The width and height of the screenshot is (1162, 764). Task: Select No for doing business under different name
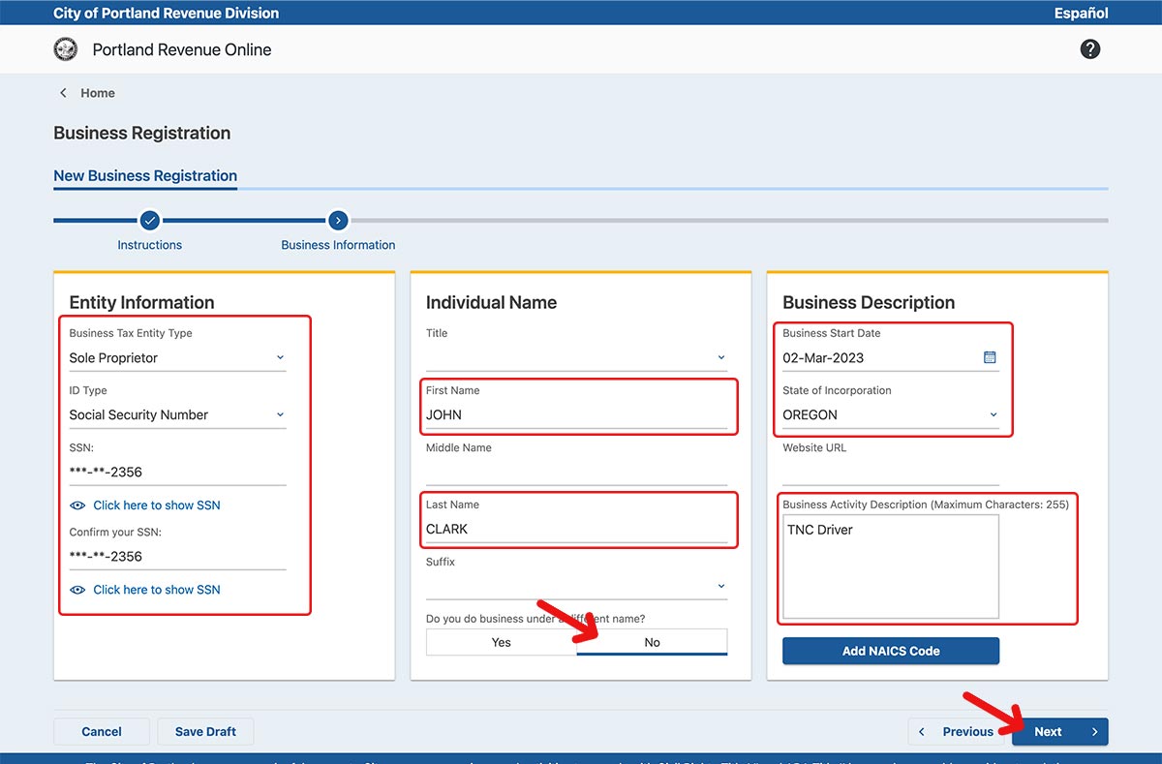pyautogui.click(x=652, y=642)
